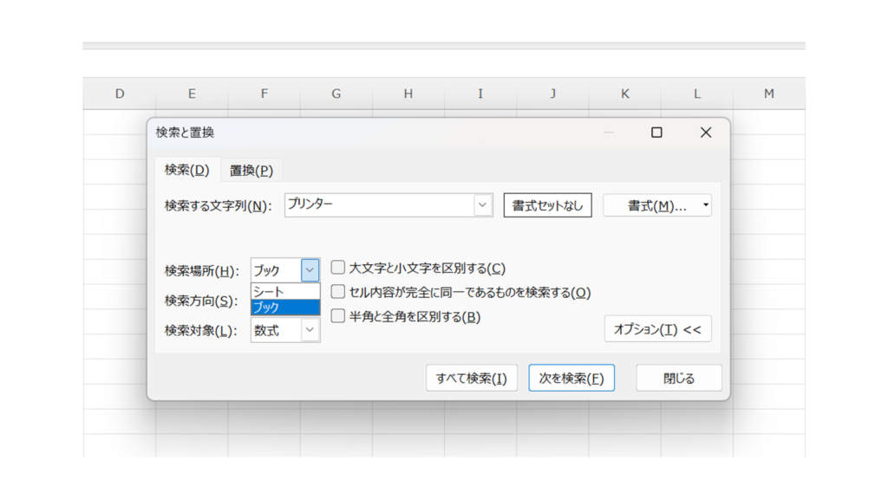Screen dimensions: 888x499
Task: Select the 検索(D) tab
Action: point(186,170)
